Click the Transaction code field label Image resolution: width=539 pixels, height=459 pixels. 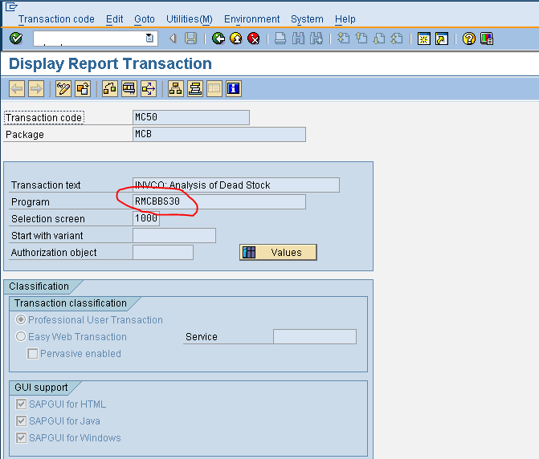[43, 118]
